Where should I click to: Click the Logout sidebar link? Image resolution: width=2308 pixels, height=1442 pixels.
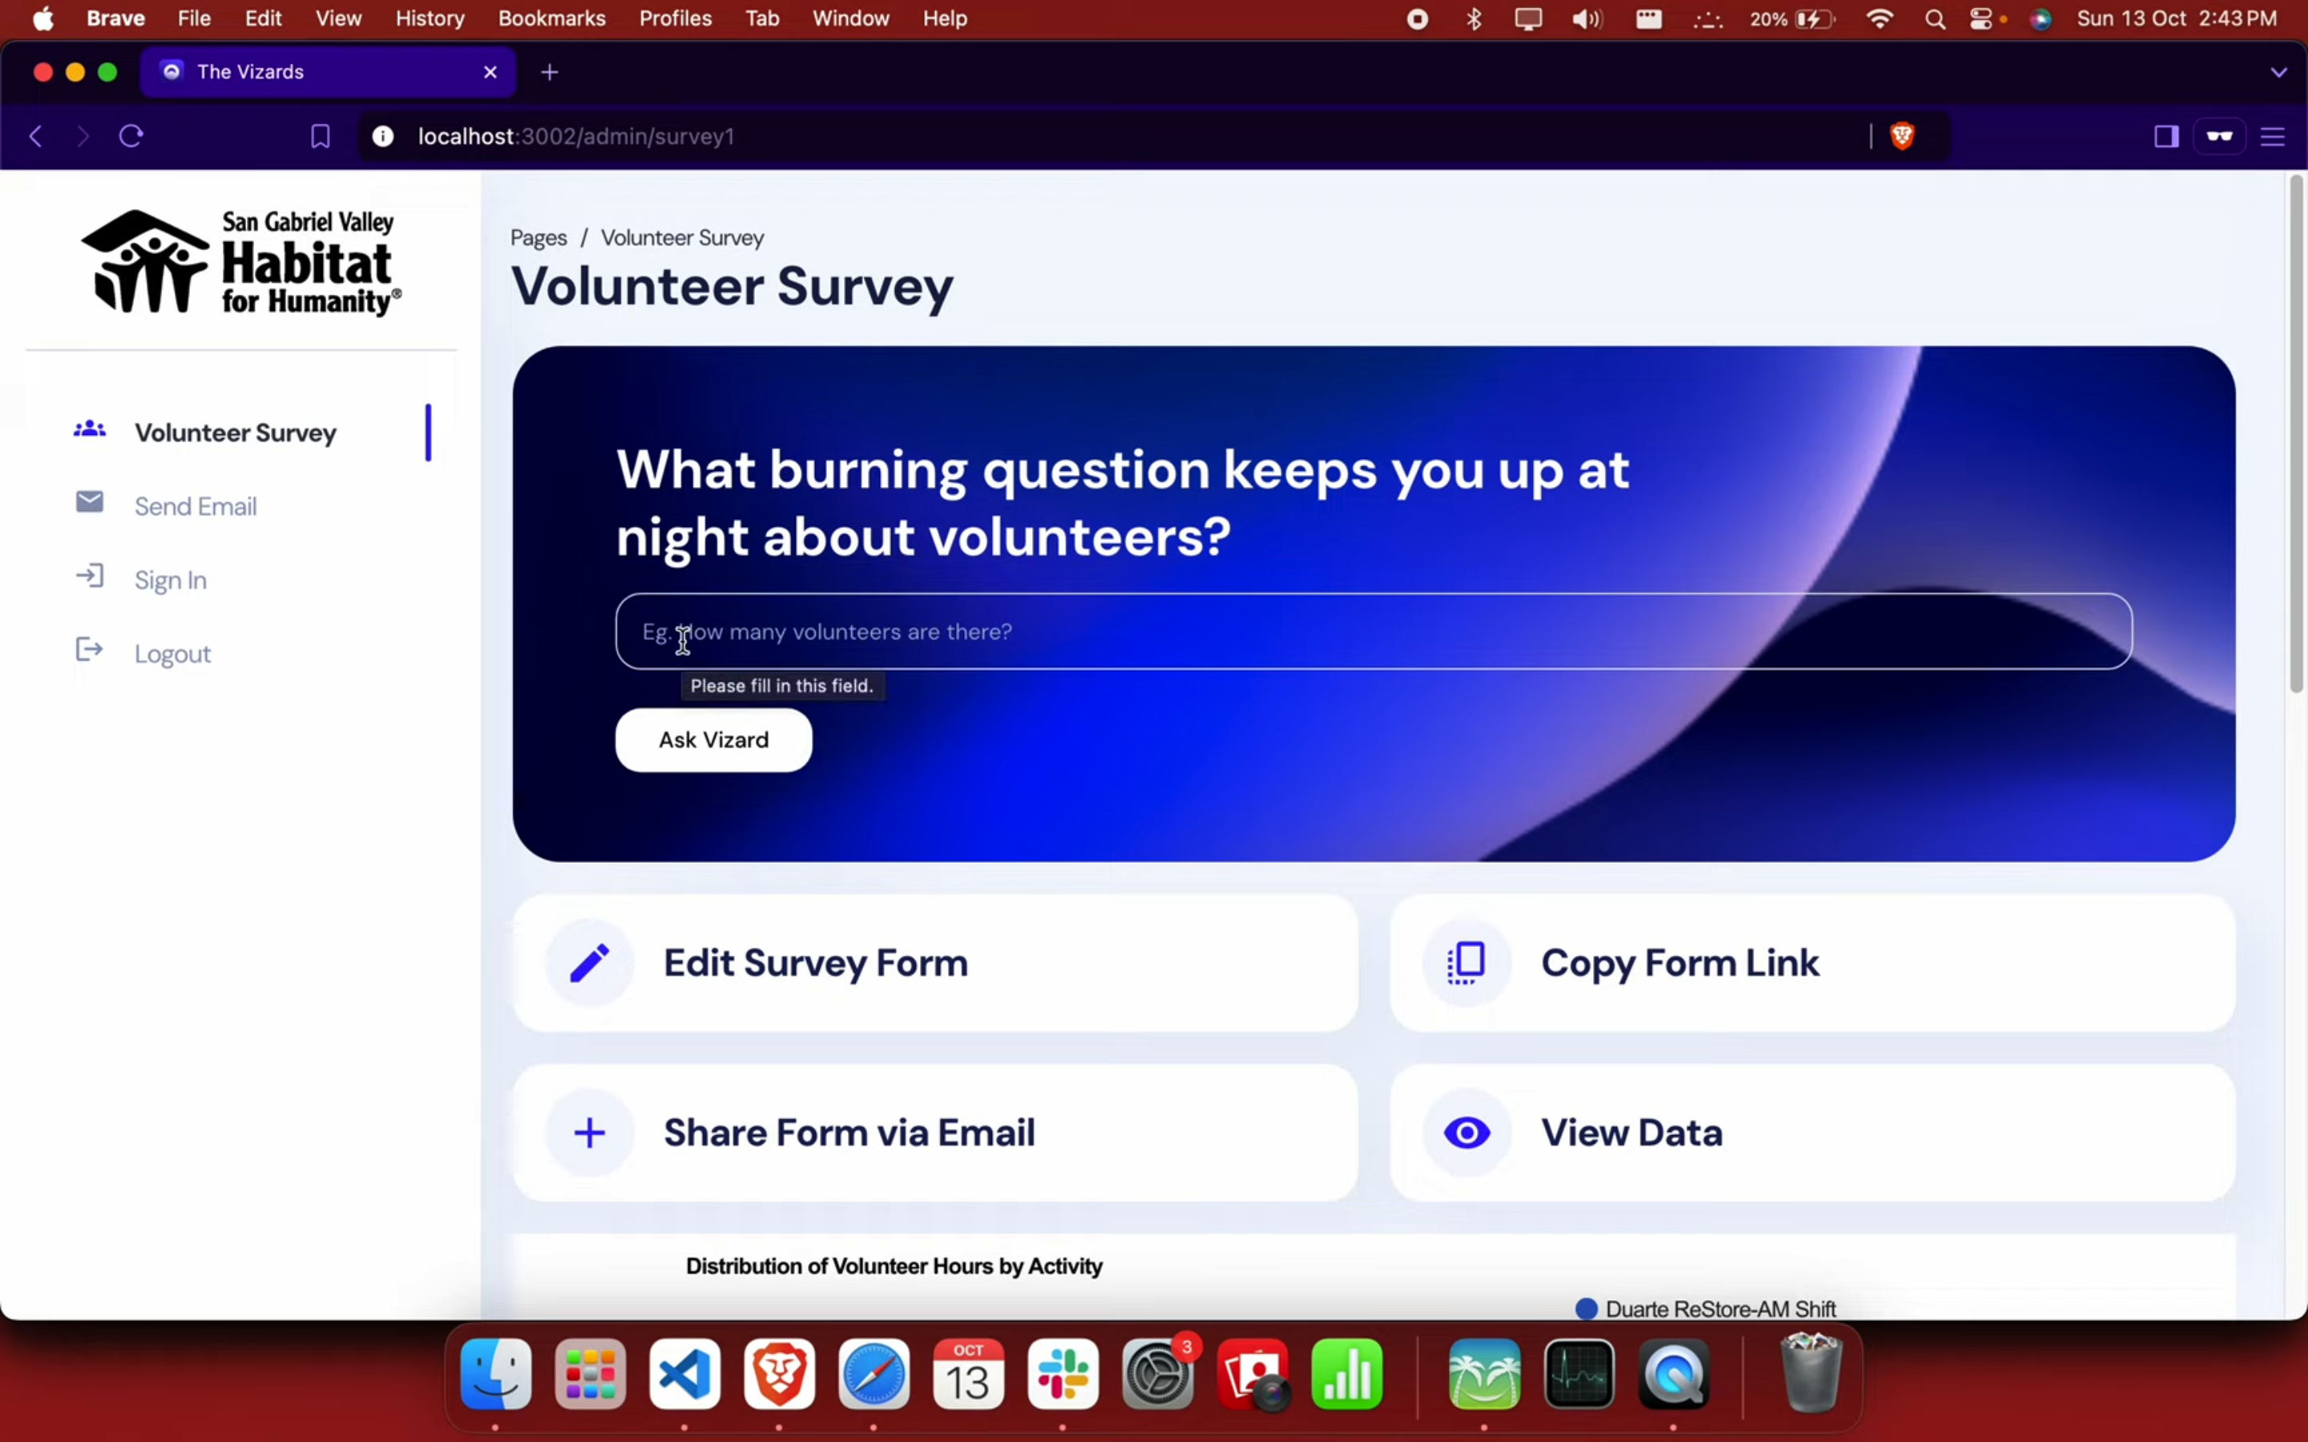click(171, 655)
